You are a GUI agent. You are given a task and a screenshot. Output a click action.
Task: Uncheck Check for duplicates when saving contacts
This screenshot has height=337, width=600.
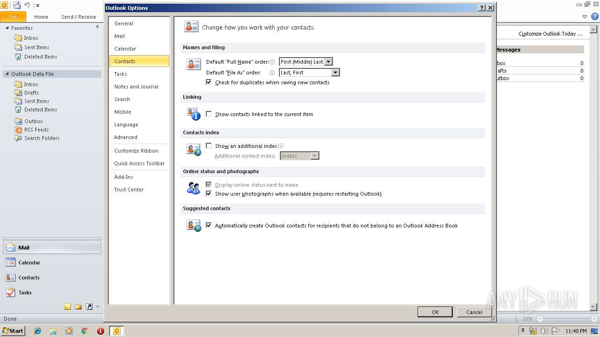pyautogui.click(x=209, y=82)
